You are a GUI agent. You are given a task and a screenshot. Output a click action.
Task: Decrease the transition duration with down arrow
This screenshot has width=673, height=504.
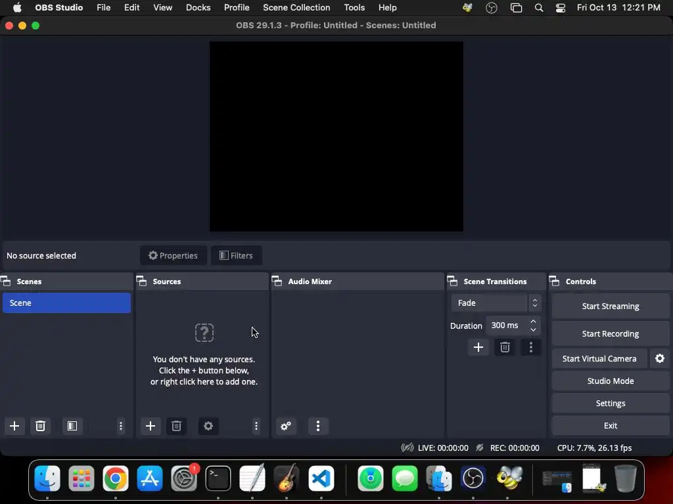(x=534, y=329)
